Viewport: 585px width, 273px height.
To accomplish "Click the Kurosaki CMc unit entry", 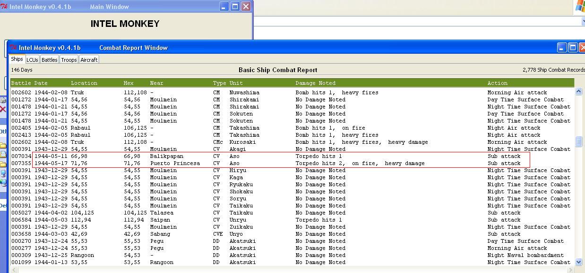I will pos(242,142).
